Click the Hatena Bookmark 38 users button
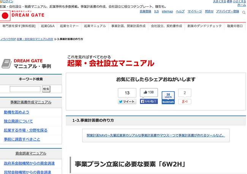 pyautogui.click(x=168, y=98)
